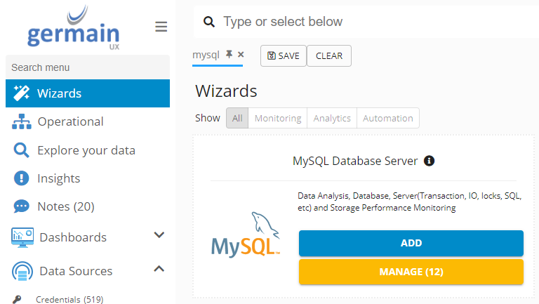Select the All filter option
This screenshot has width=539, height=304.
pos(237,118)
